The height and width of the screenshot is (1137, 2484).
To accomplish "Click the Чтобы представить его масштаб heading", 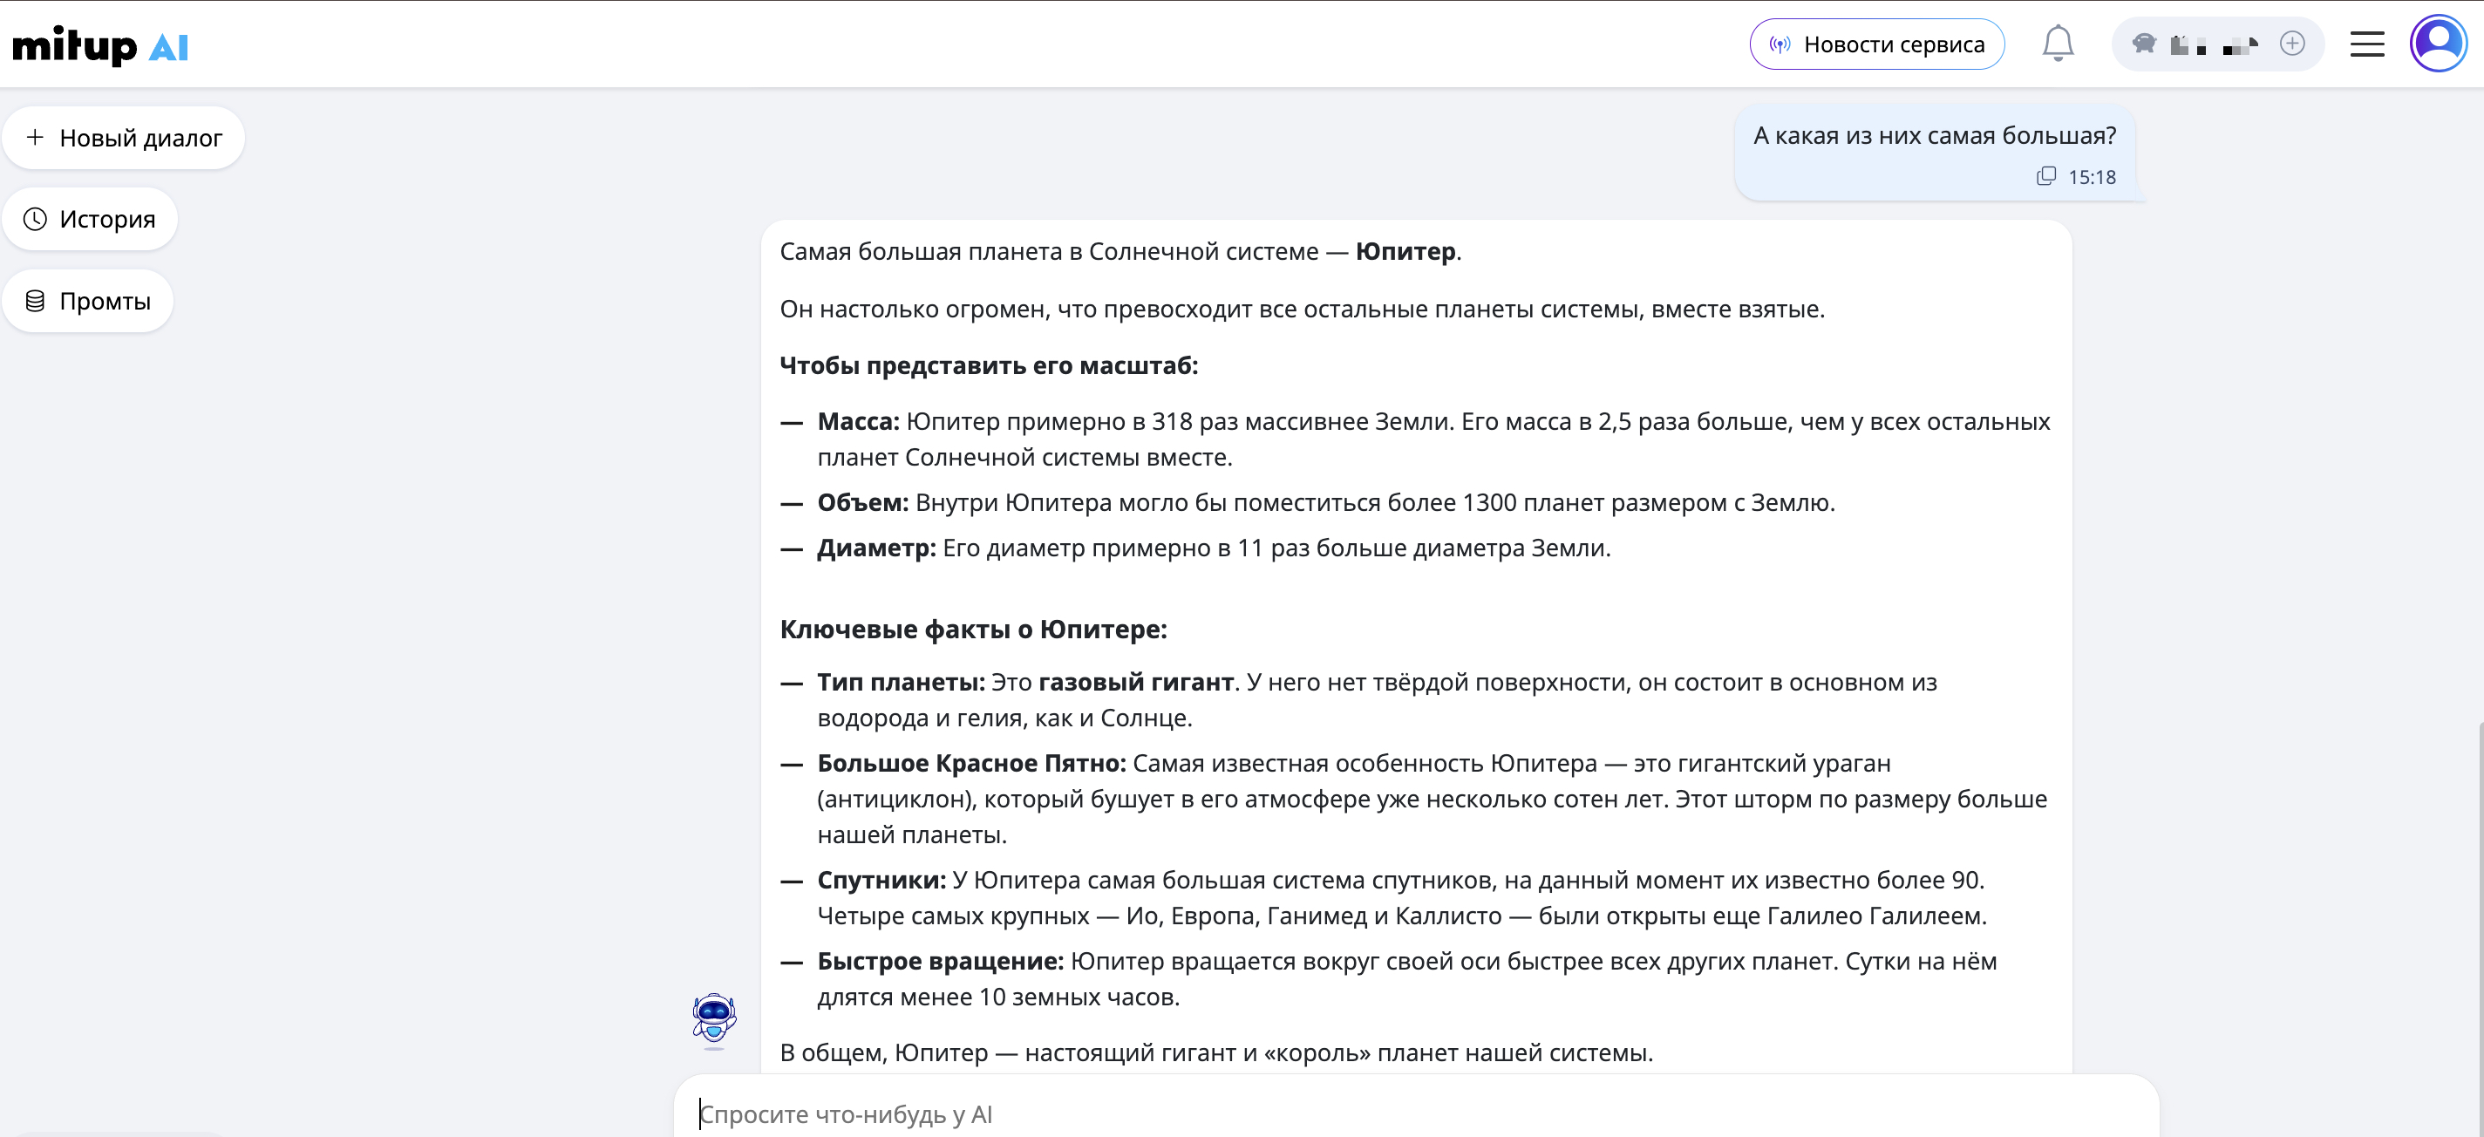I will pyautogui.click(x=989, y=366).
